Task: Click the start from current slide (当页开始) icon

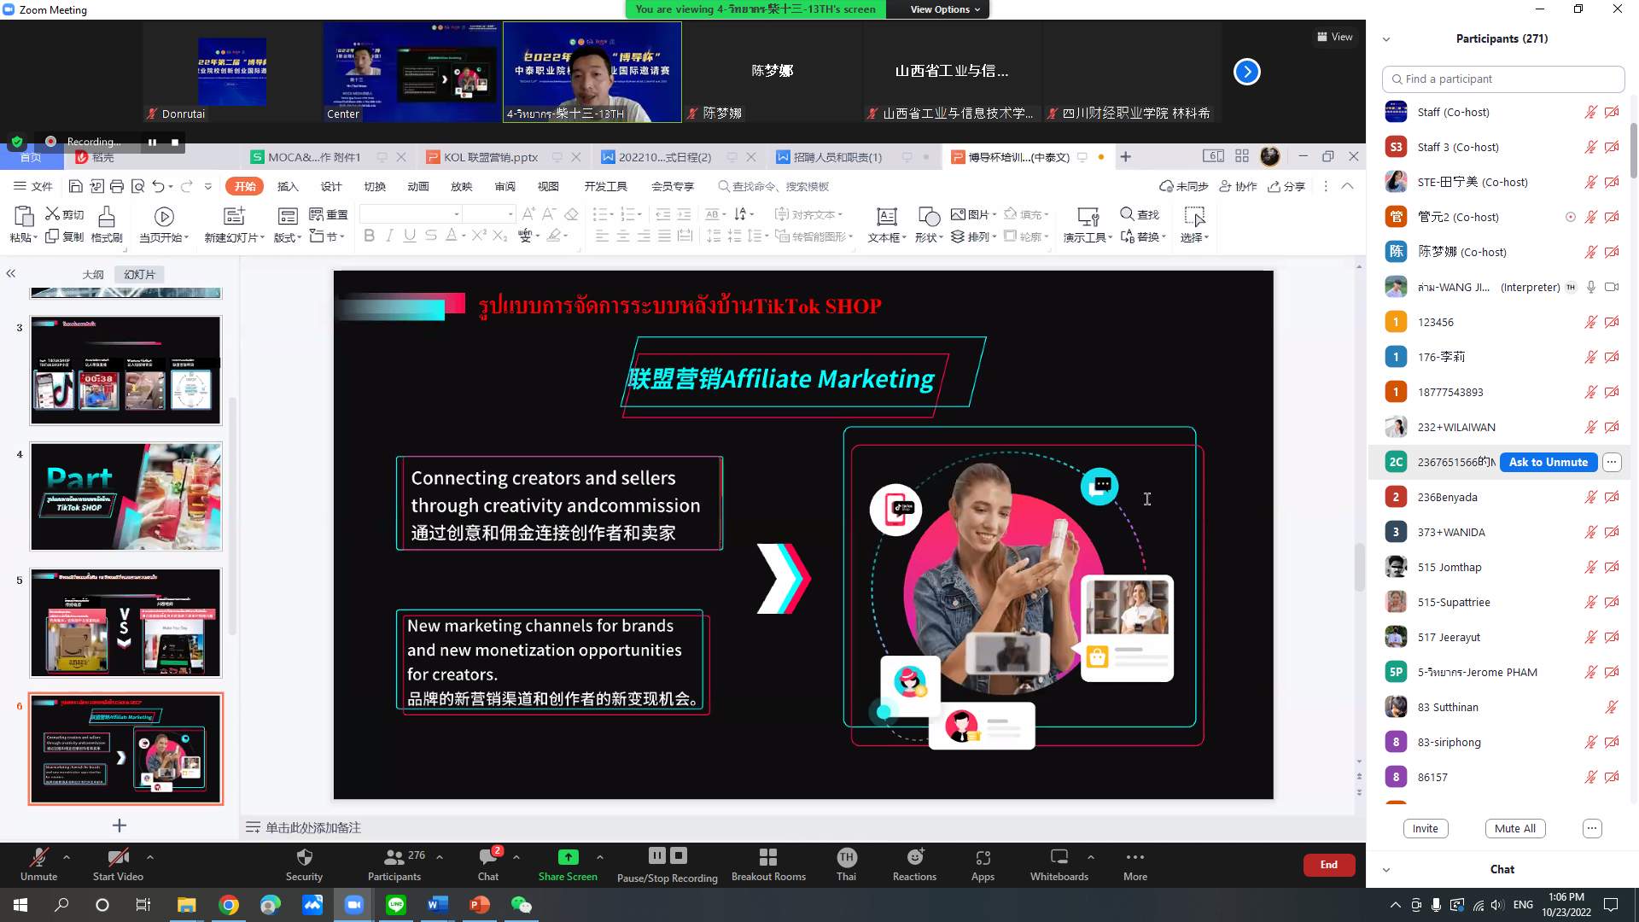Action: pos(164,217)
